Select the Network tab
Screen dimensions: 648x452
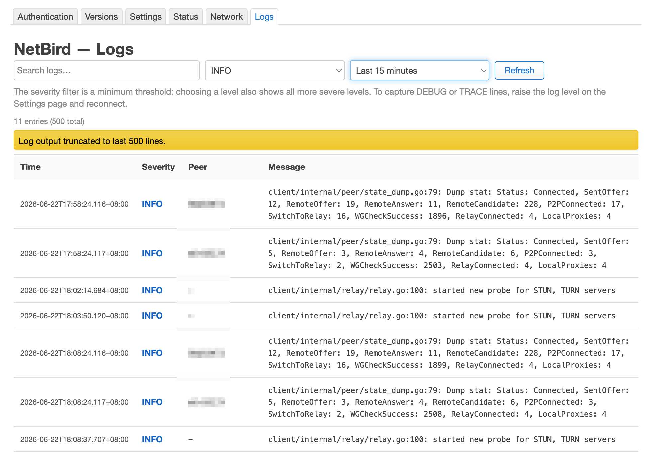226,17
